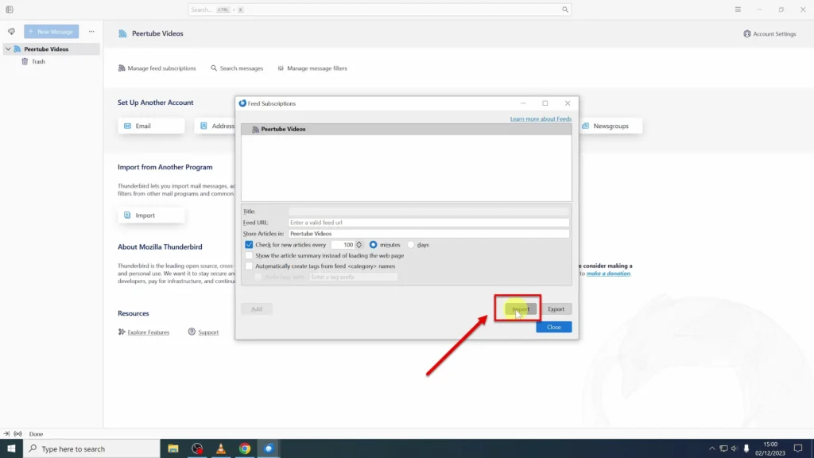Viewport: 814px width, 458px height.
Task: Open Manage message filters
Action: coord(312,68)
